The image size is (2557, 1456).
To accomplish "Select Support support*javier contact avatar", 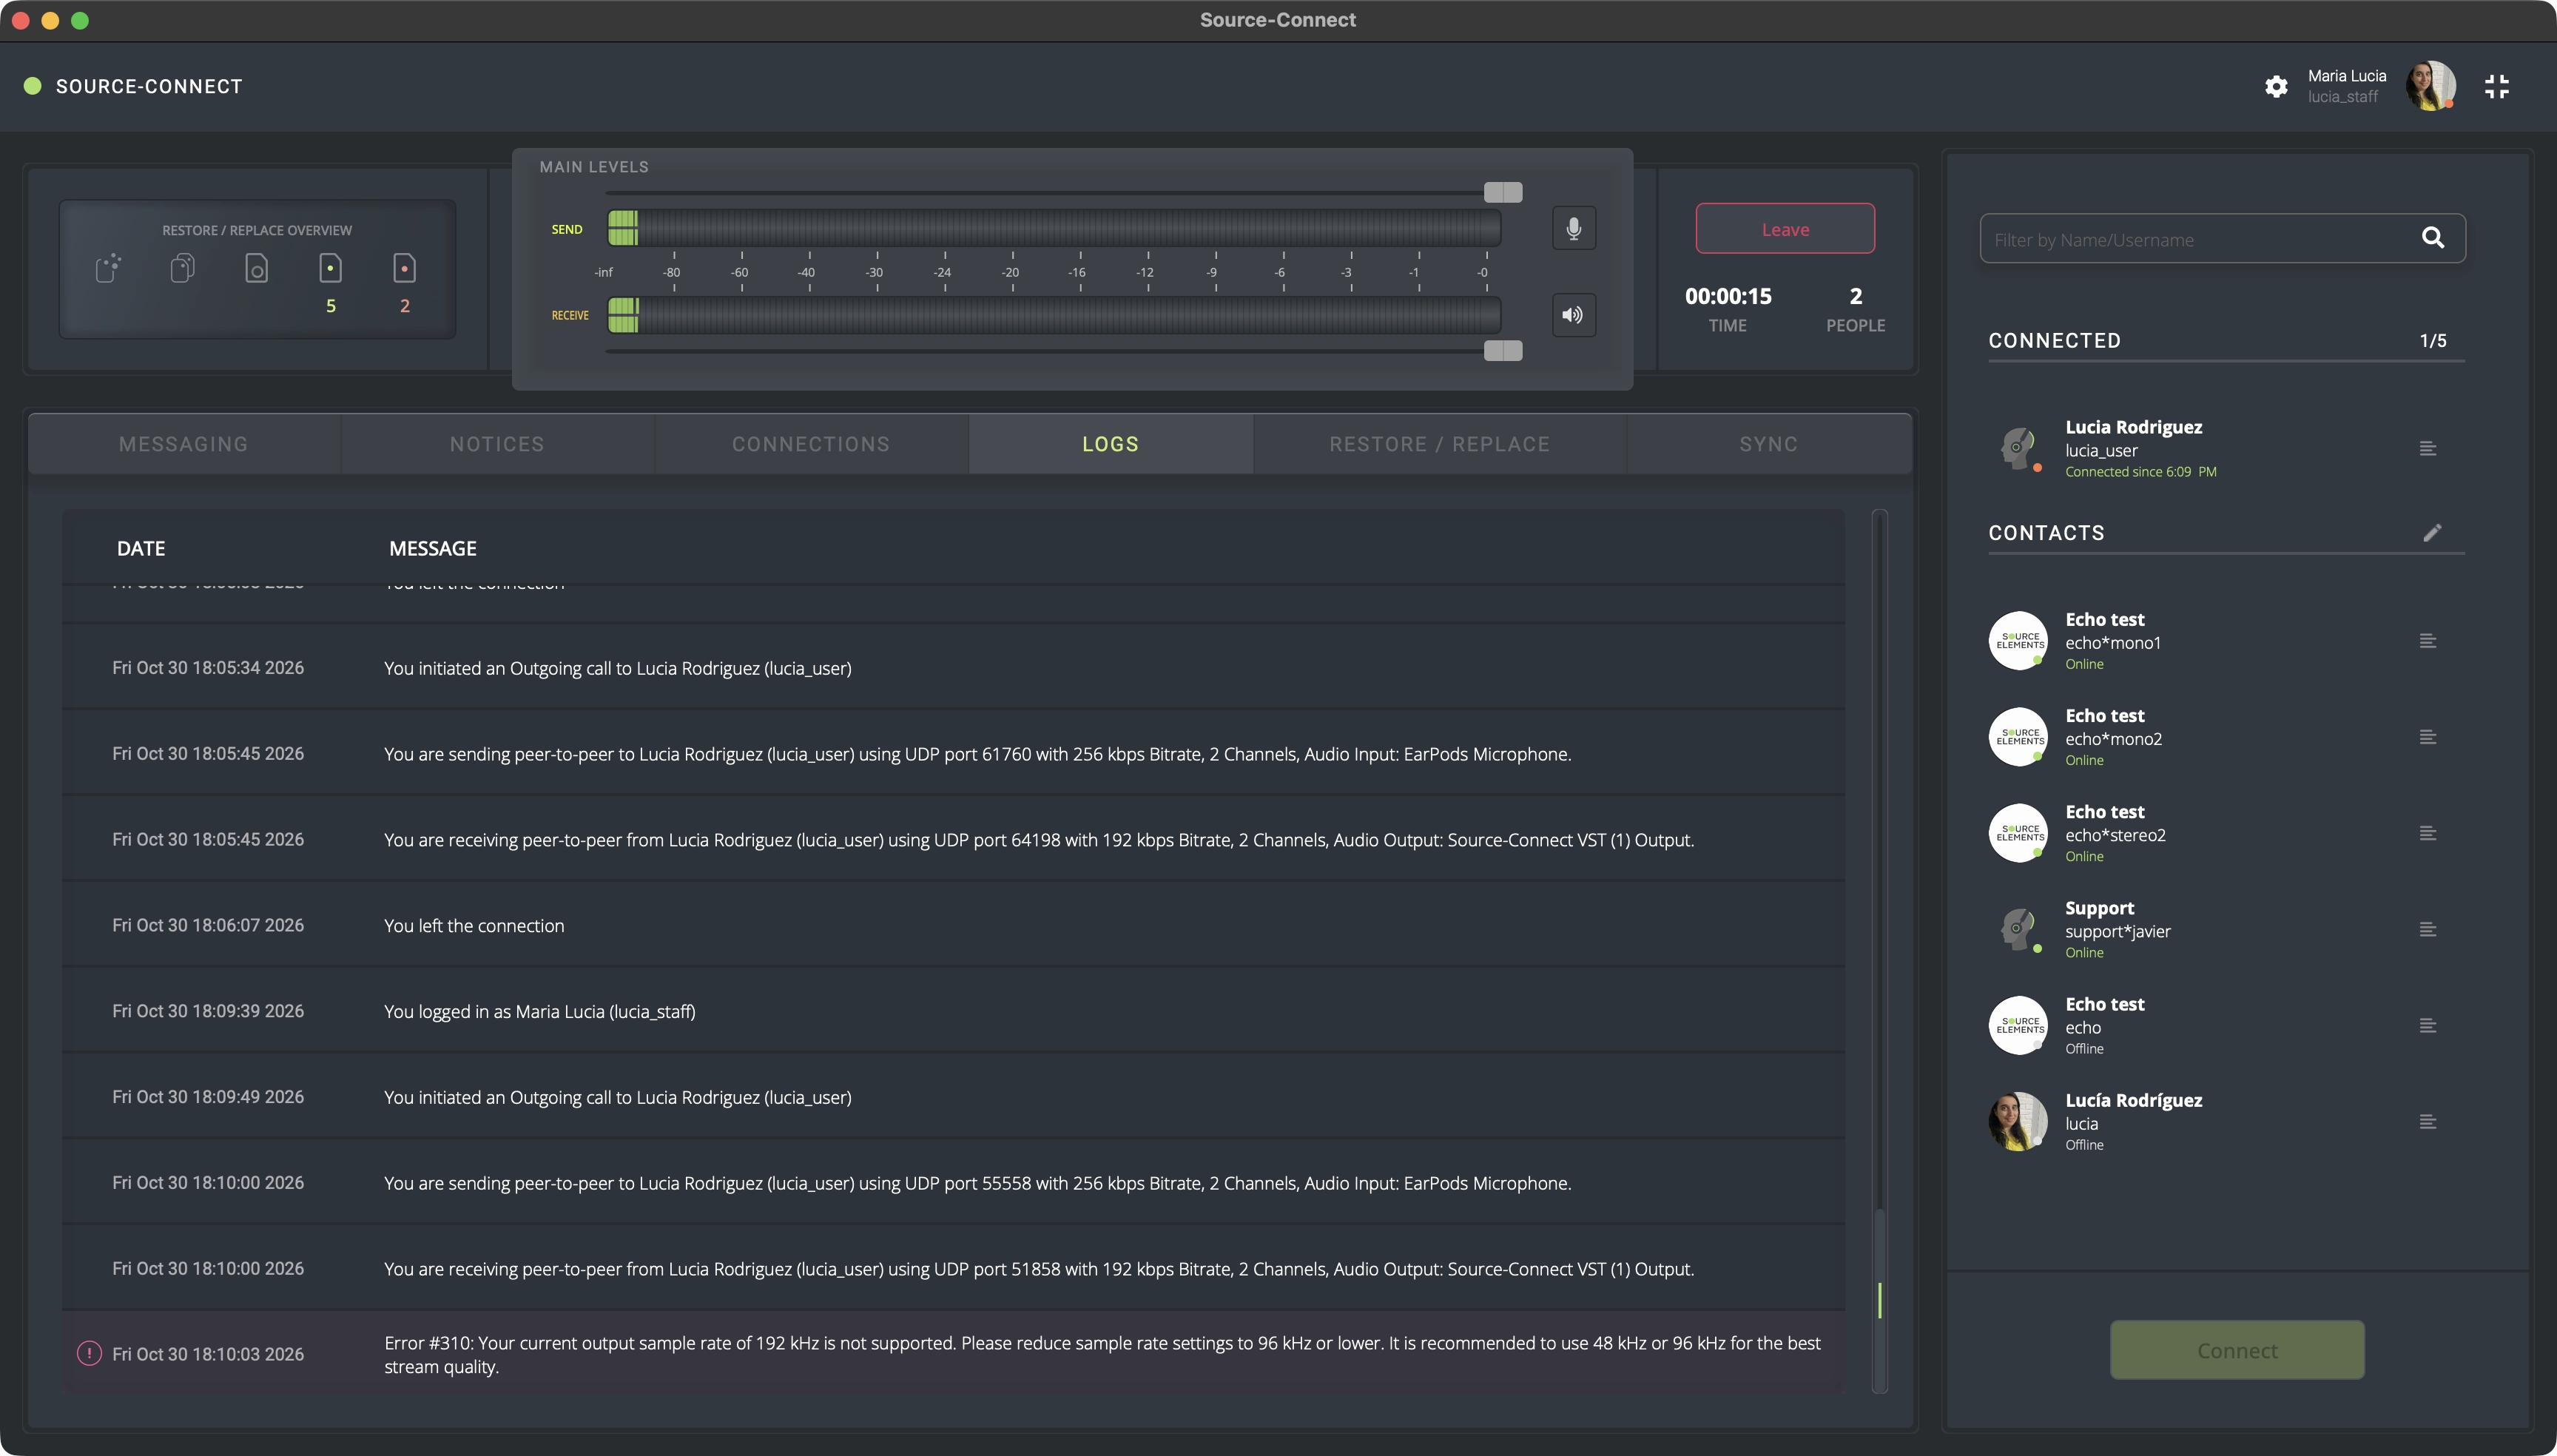I will tap(2018, 929).
